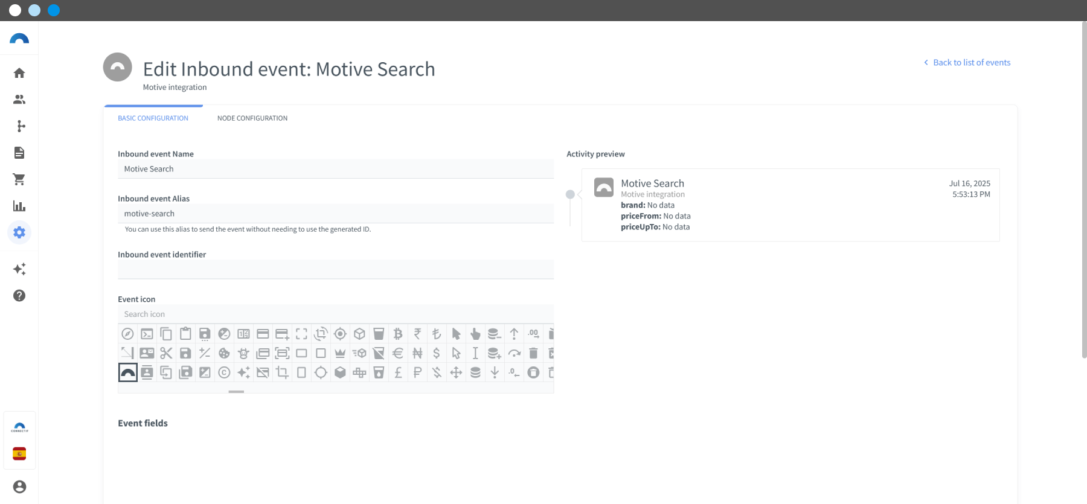Select the pound sterling event icon

click(398, 372)
